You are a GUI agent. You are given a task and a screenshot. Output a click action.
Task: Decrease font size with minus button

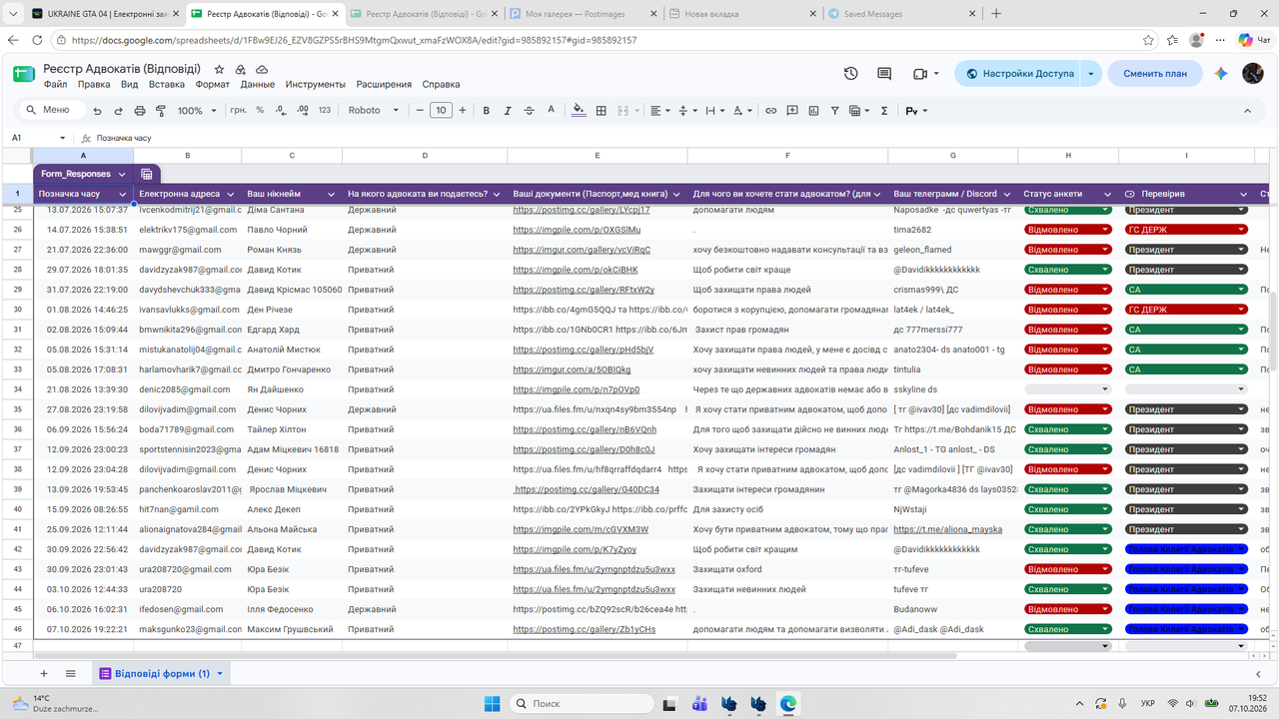point(420,111)
